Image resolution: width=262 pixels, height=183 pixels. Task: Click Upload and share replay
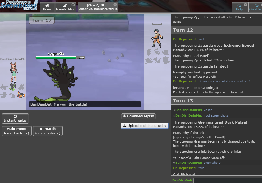pyautogui.click(x=145, y=126)
